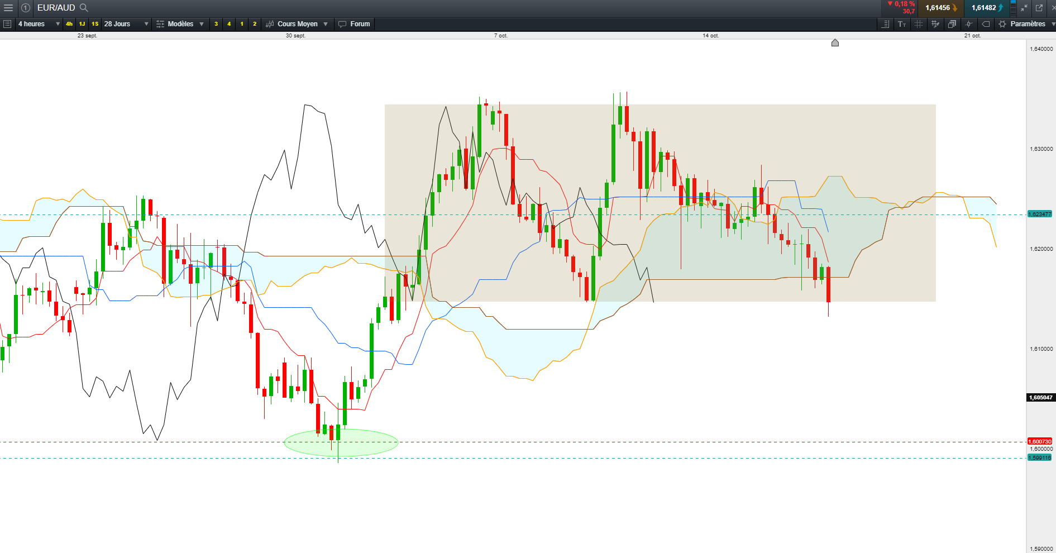Open the hamburger main menu
Image resolution: width=1056 pixels, height=553 pixels.
8,8
